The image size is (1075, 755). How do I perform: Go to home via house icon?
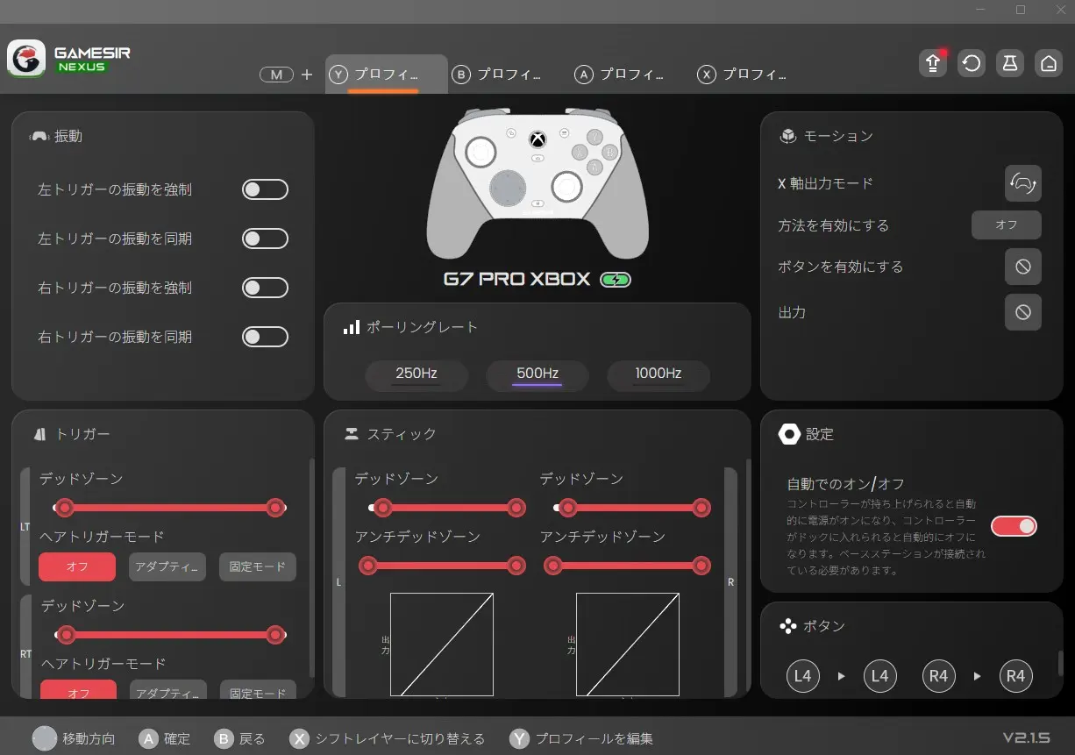1048,64
